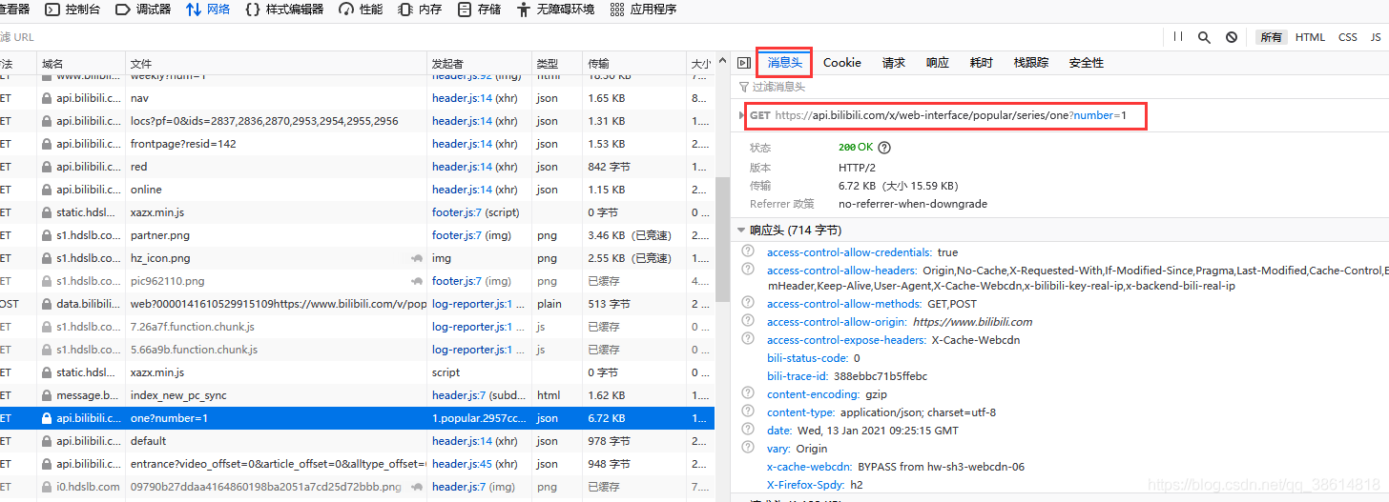
Task: Switch to the 调试器 devtools tab
Action: (143, 10)
